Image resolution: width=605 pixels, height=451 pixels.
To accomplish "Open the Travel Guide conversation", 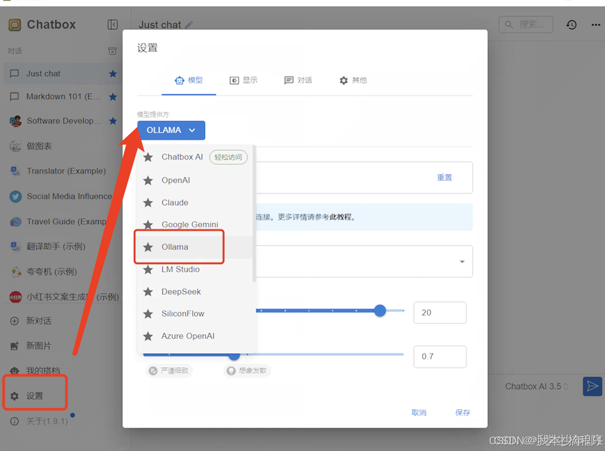I will [x=63, y=222].
